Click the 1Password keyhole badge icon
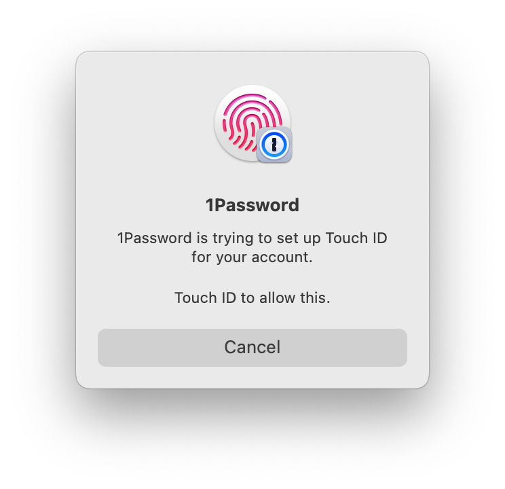Viewport: 505px width, 489px height. click(274, 145)
